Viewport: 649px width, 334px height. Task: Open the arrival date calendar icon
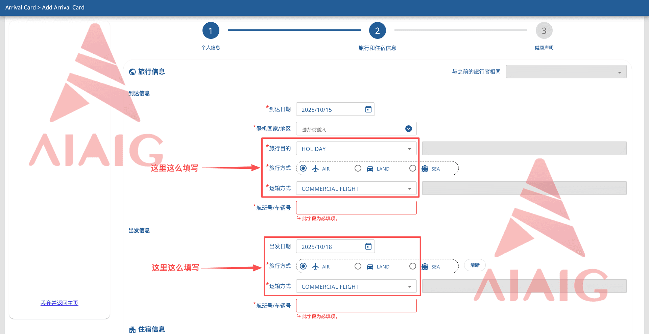coord(368,109)
